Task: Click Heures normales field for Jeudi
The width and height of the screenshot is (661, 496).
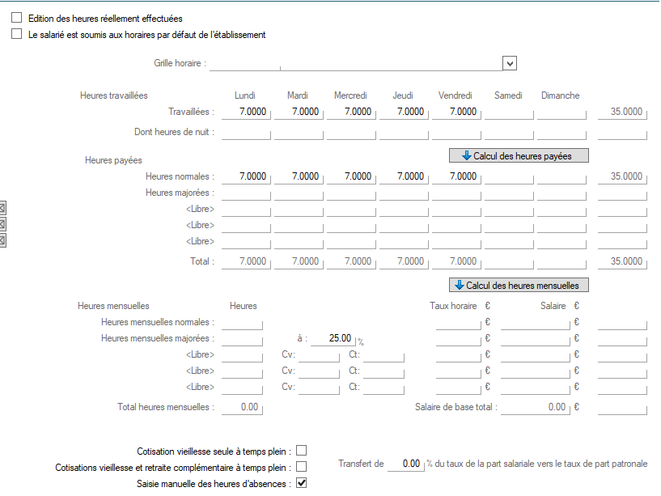Action: coord(404,176)
